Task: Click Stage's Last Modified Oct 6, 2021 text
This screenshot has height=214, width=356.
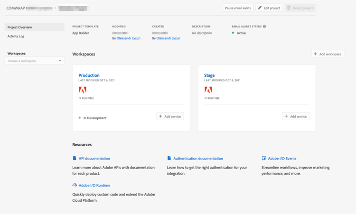Action: click(x=222, y=80)
